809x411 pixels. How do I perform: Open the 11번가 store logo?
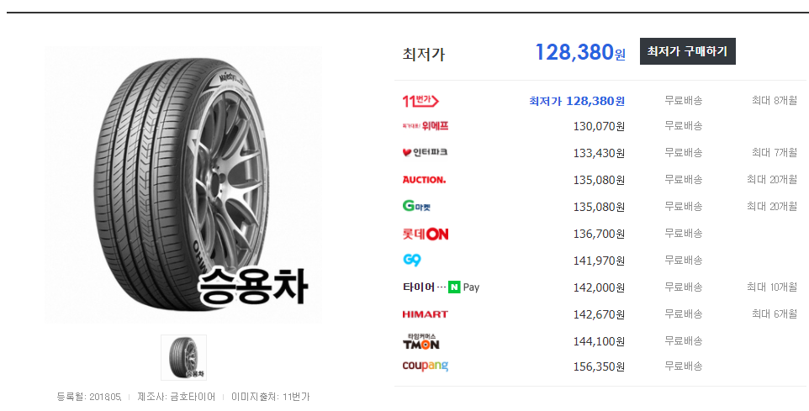click(x=420, y=101)
